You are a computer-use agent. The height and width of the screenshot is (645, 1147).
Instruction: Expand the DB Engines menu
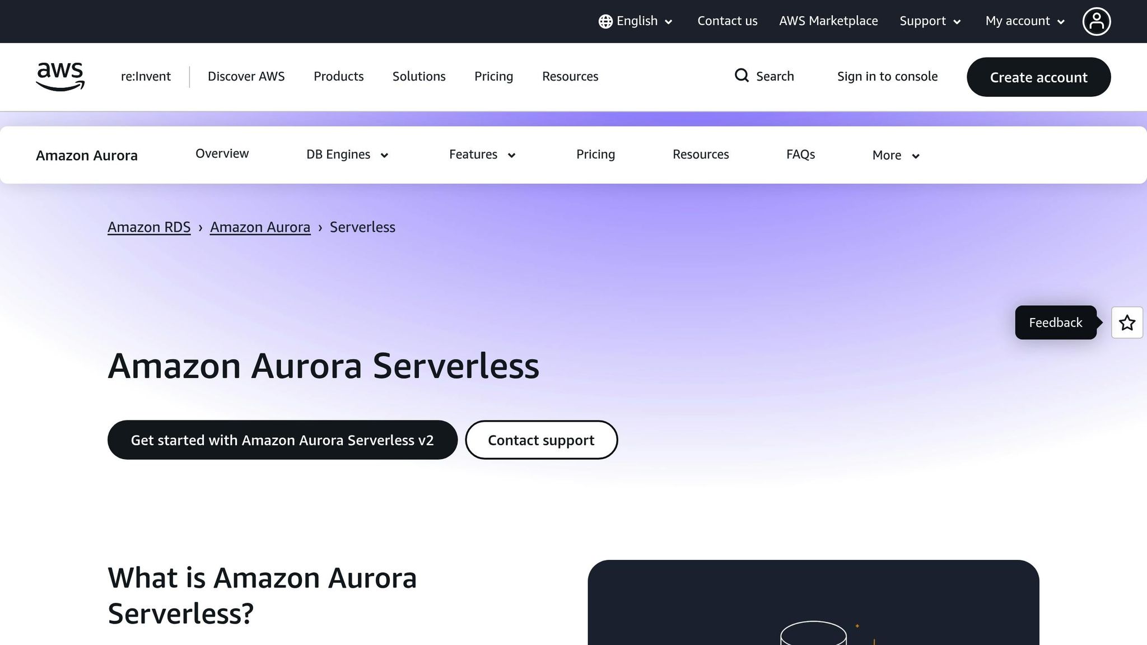[x=346, y=155]
